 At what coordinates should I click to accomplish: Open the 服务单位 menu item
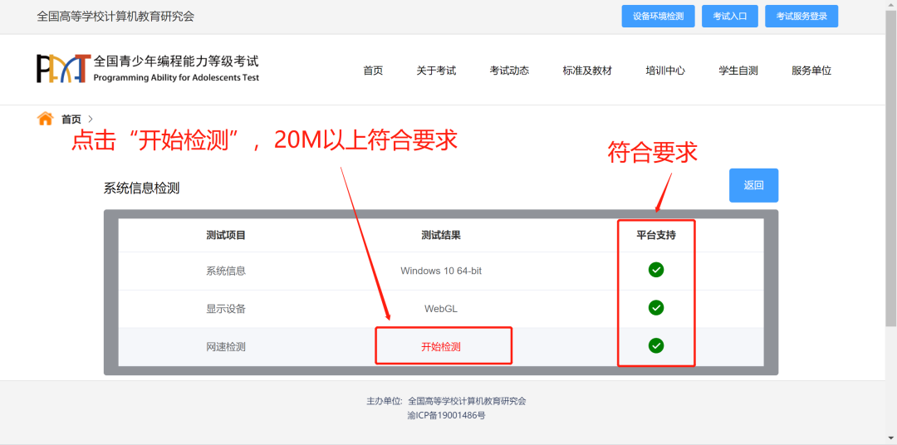(811, 71)
